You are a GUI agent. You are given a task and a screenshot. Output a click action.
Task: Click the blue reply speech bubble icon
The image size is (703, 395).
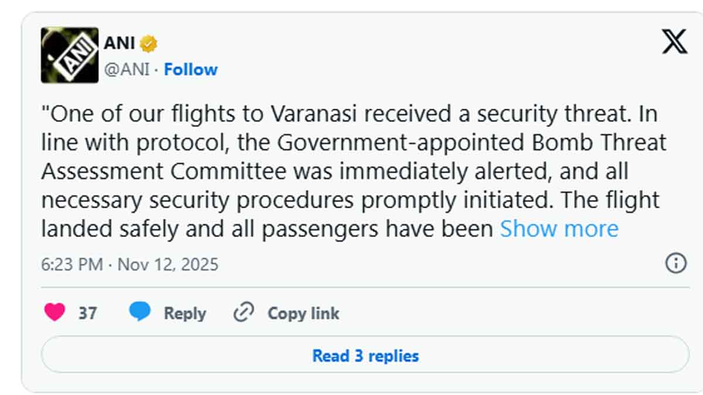pyautogui.click(x=139, y=312)
